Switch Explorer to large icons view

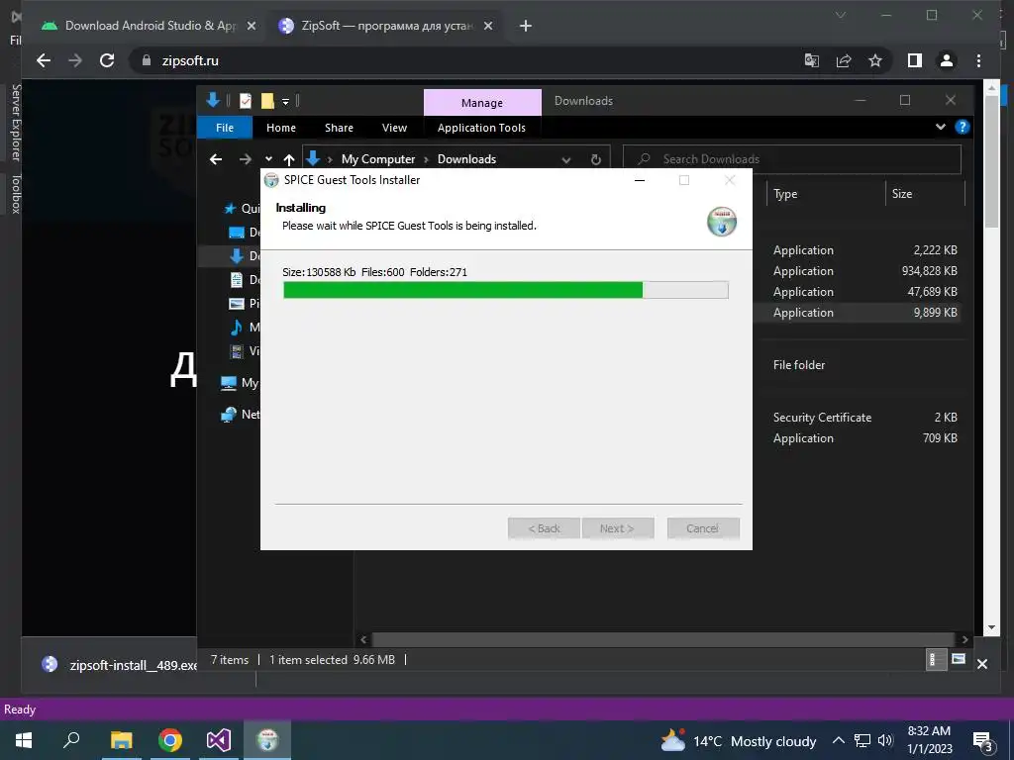(959, 659)
